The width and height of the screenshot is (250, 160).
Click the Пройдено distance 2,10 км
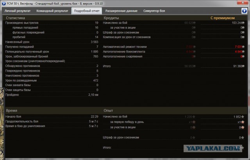tap(93, 95)
